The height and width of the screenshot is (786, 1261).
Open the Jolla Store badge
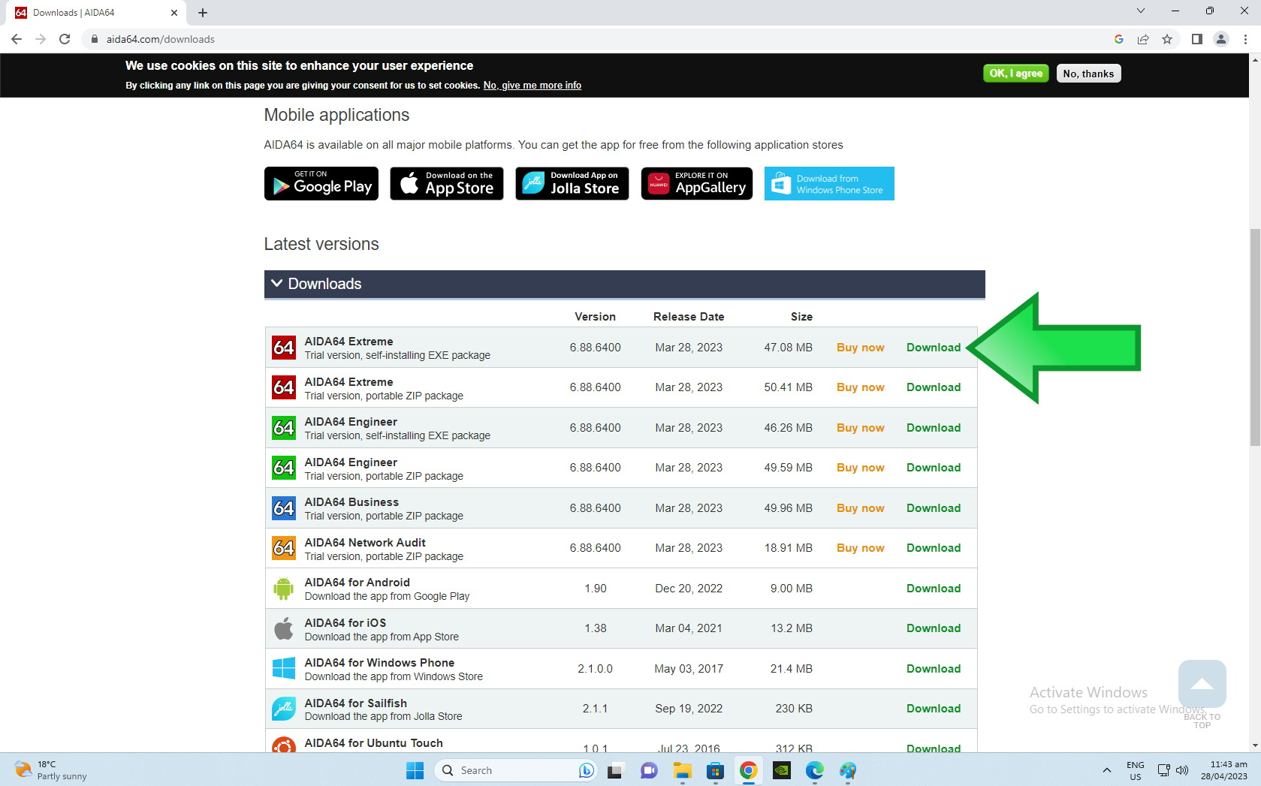(572, 184)
